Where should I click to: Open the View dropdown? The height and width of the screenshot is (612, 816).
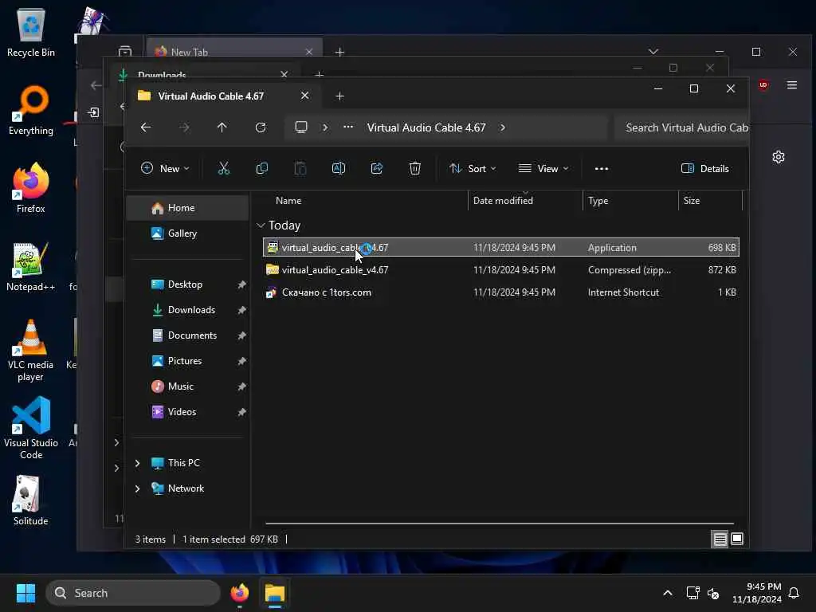pyautogui.click(x=543, y=168)
